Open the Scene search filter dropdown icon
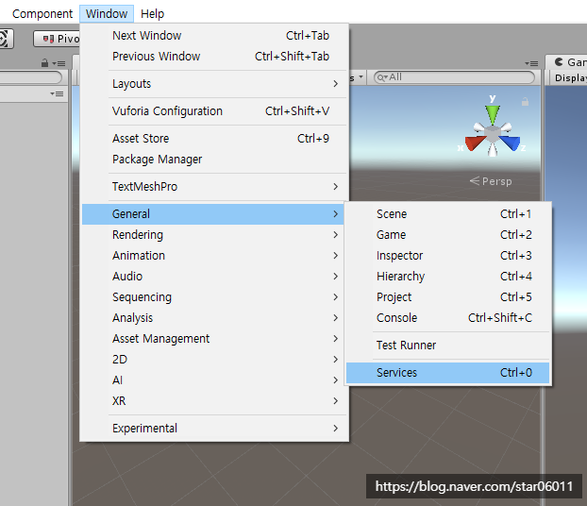587x506 pixels. (382, 77)
